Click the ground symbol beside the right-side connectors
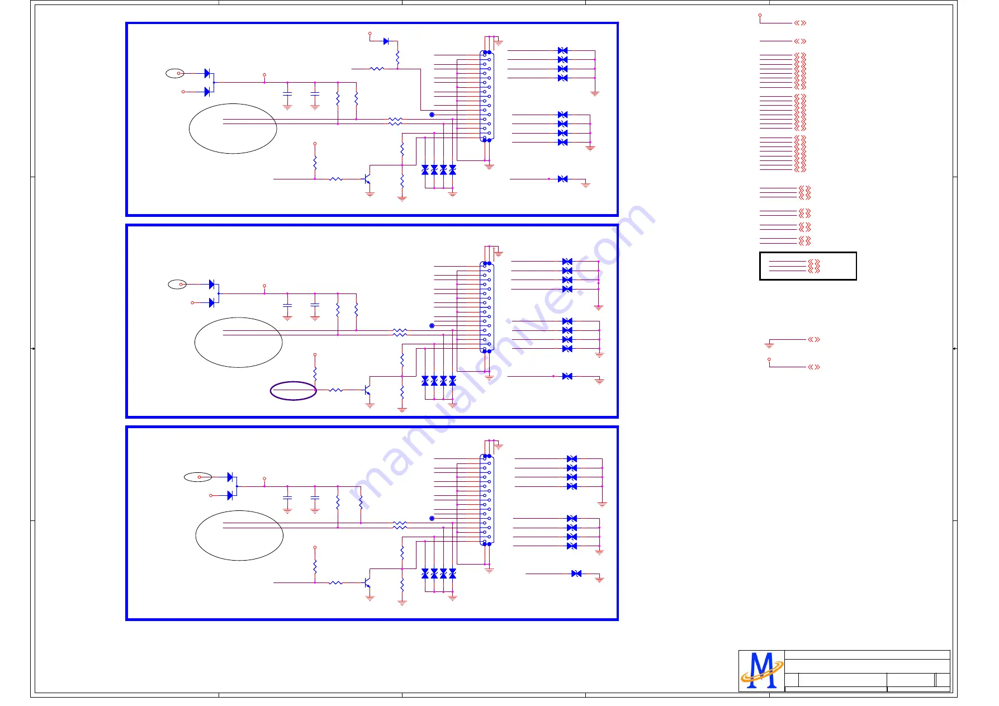This screenshot has width=999, height=706. (769, 344)
